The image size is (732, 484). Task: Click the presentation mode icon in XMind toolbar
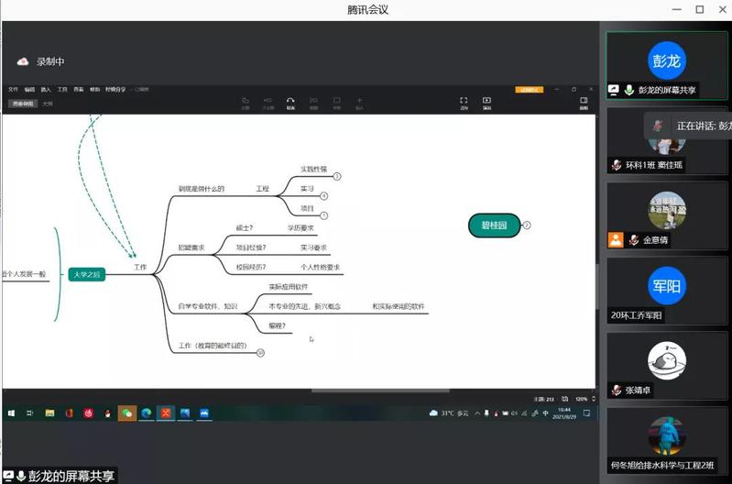pos(486,101)
